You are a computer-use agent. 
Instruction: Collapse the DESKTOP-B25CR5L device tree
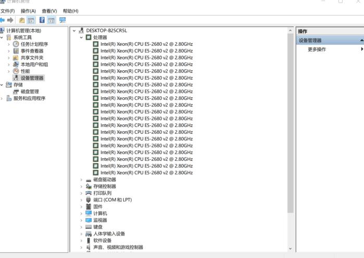point(74,31)
